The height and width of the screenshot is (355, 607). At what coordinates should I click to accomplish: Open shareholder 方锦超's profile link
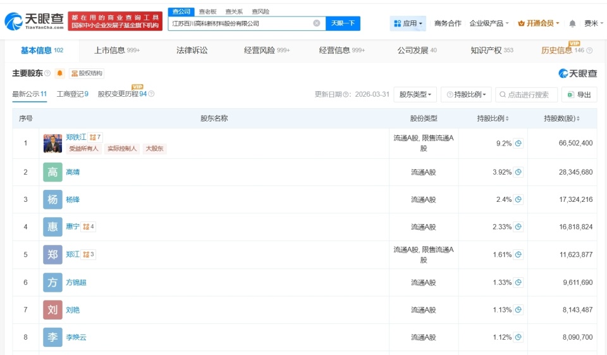pyautogui.click(x=76, y=282)
